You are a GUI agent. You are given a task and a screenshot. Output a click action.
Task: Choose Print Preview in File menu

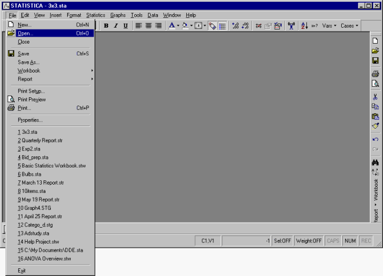click(50, 100)
